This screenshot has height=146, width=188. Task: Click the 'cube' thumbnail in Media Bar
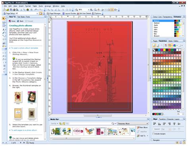pyautogui.click(x=78, y=131)
